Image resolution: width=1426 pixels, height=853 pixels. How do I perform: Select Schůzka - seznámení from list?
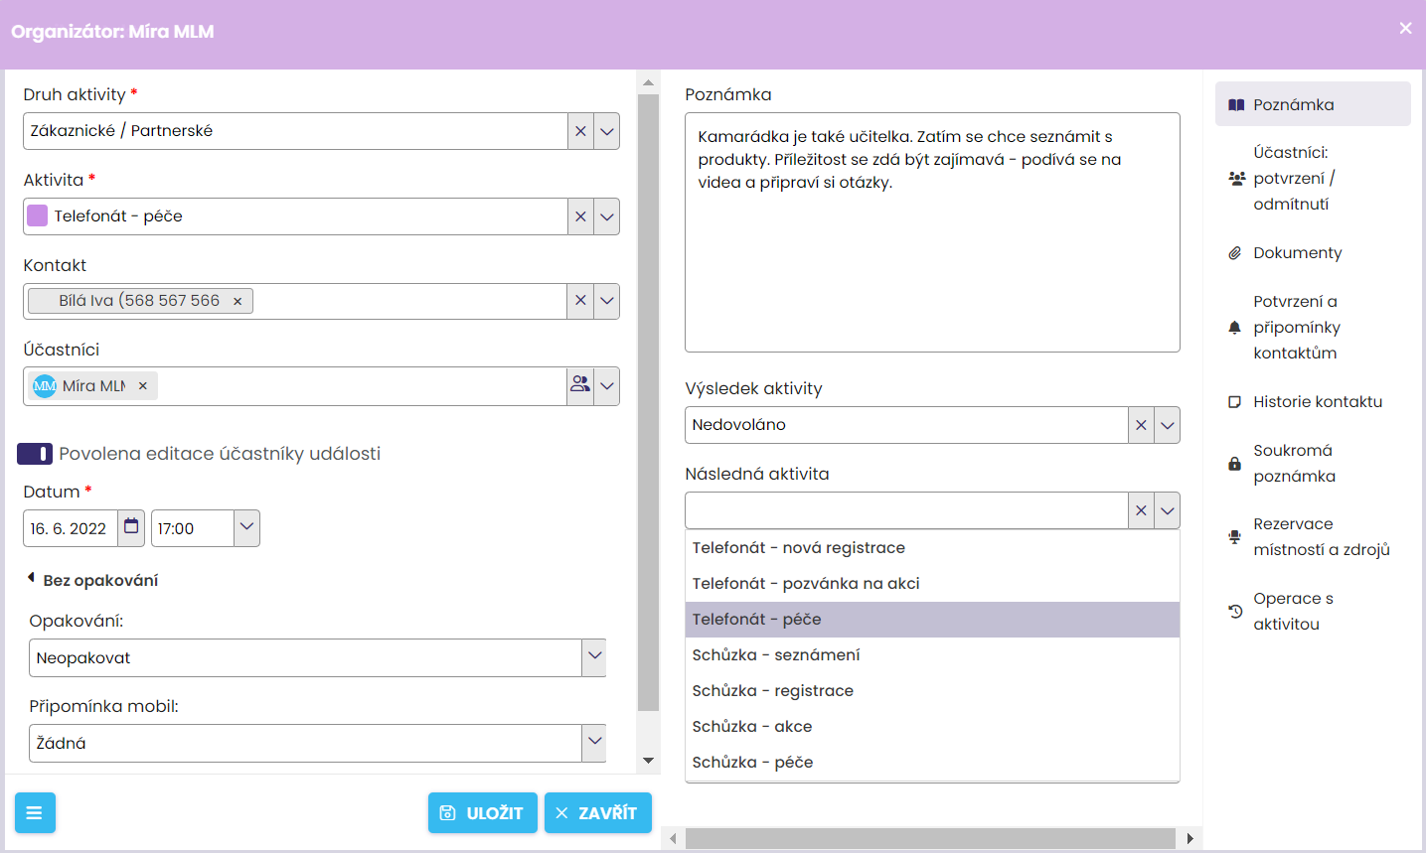pyautogui.click(x=776, y=655)
